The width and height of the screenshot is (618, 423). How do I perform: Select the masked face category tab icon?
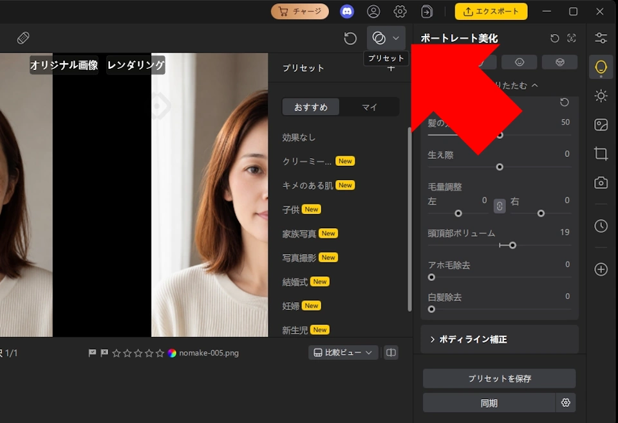click(559, 62)
